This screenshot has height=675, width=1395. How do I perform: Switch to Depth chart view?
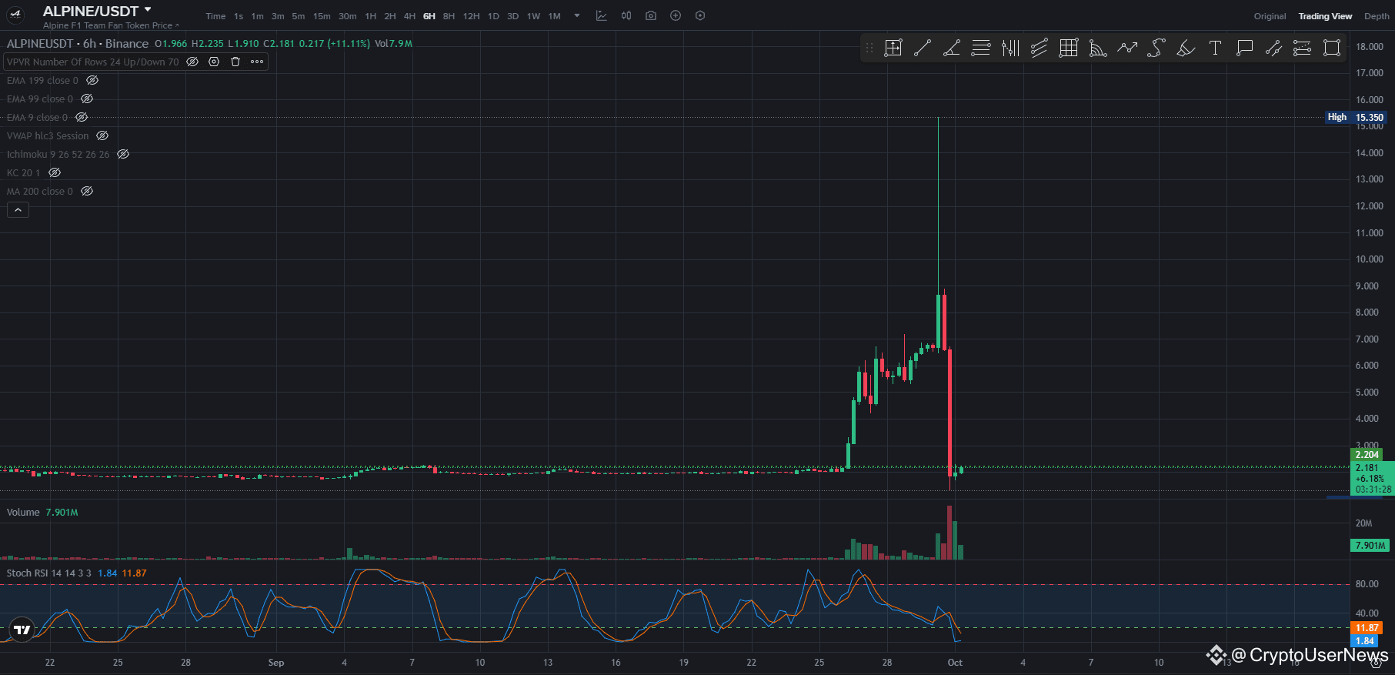1377,16
